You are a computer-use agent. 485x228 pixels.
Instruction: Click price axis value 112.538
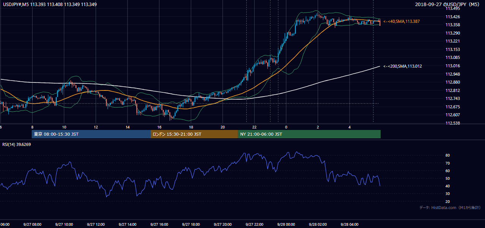click(x=452, y=123)
